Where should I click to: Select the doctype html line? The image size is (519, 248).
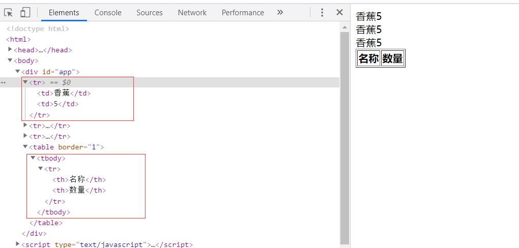(x=38, y=29)
